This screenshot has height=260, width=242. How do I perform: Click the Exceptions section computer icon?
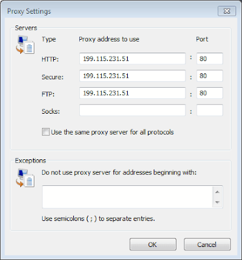(25, 178)
